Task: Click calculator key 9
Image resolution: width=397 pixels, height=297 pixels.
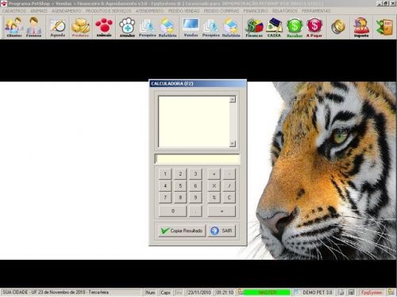Action: tap(195, 197)
